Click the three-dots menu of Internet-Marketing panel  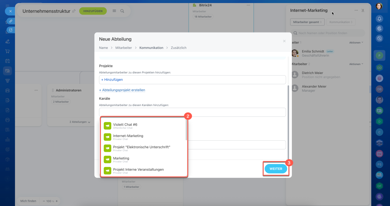click(x=356, y=10)
